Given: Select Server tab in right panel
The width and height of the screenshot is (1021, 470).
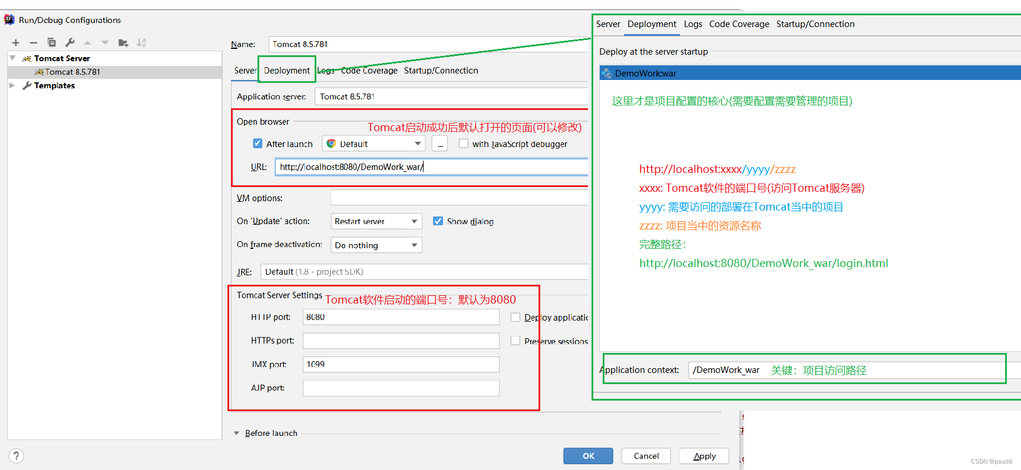Looking at the screenshot, I should click(608, 24).
